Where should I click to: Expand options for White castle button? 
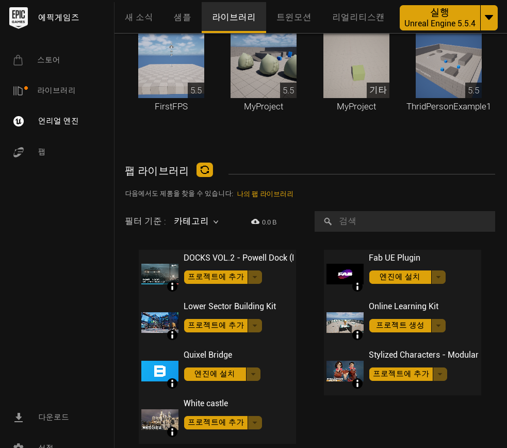255,423
